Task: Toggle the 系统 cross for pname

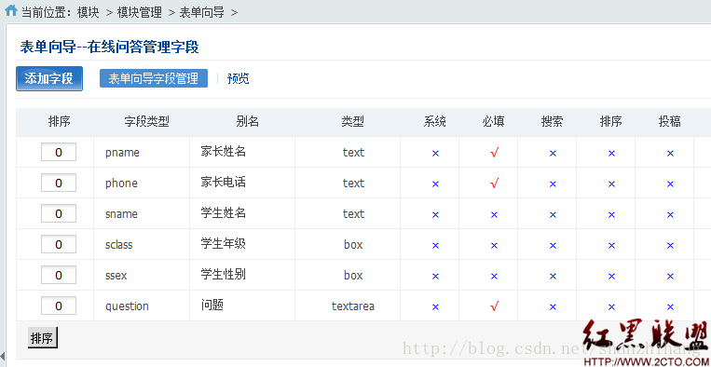Action: click(435, 154)
